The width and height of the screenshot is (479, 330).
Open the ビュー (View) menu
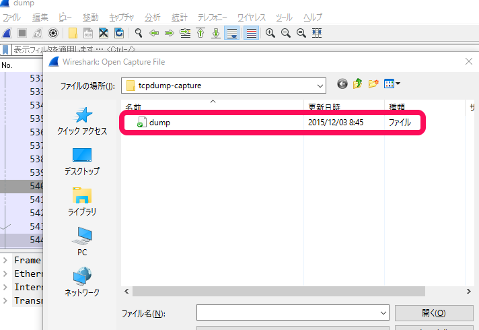click(65, 17)
